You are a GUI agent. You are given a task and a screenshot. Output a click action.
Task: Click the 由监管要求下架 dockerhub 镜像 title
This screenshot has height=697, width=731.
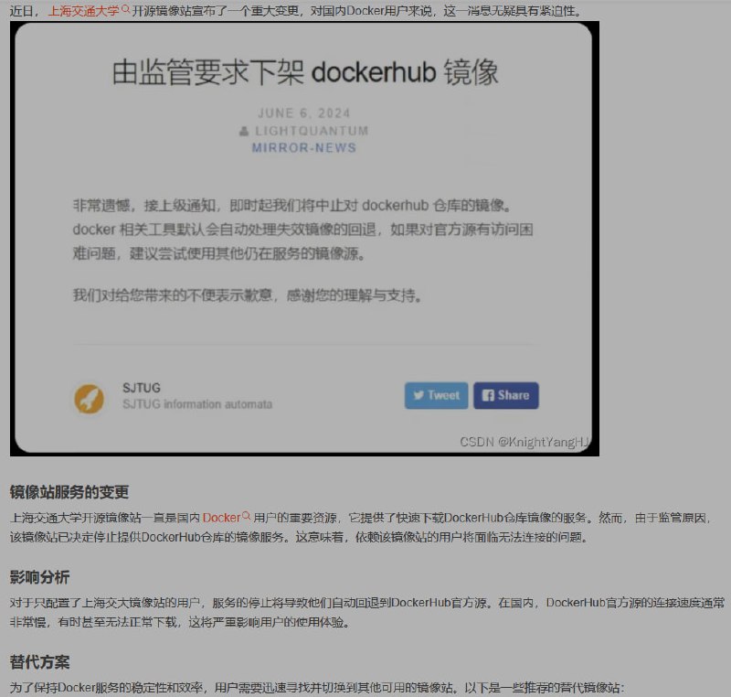(x=305, y=72)
